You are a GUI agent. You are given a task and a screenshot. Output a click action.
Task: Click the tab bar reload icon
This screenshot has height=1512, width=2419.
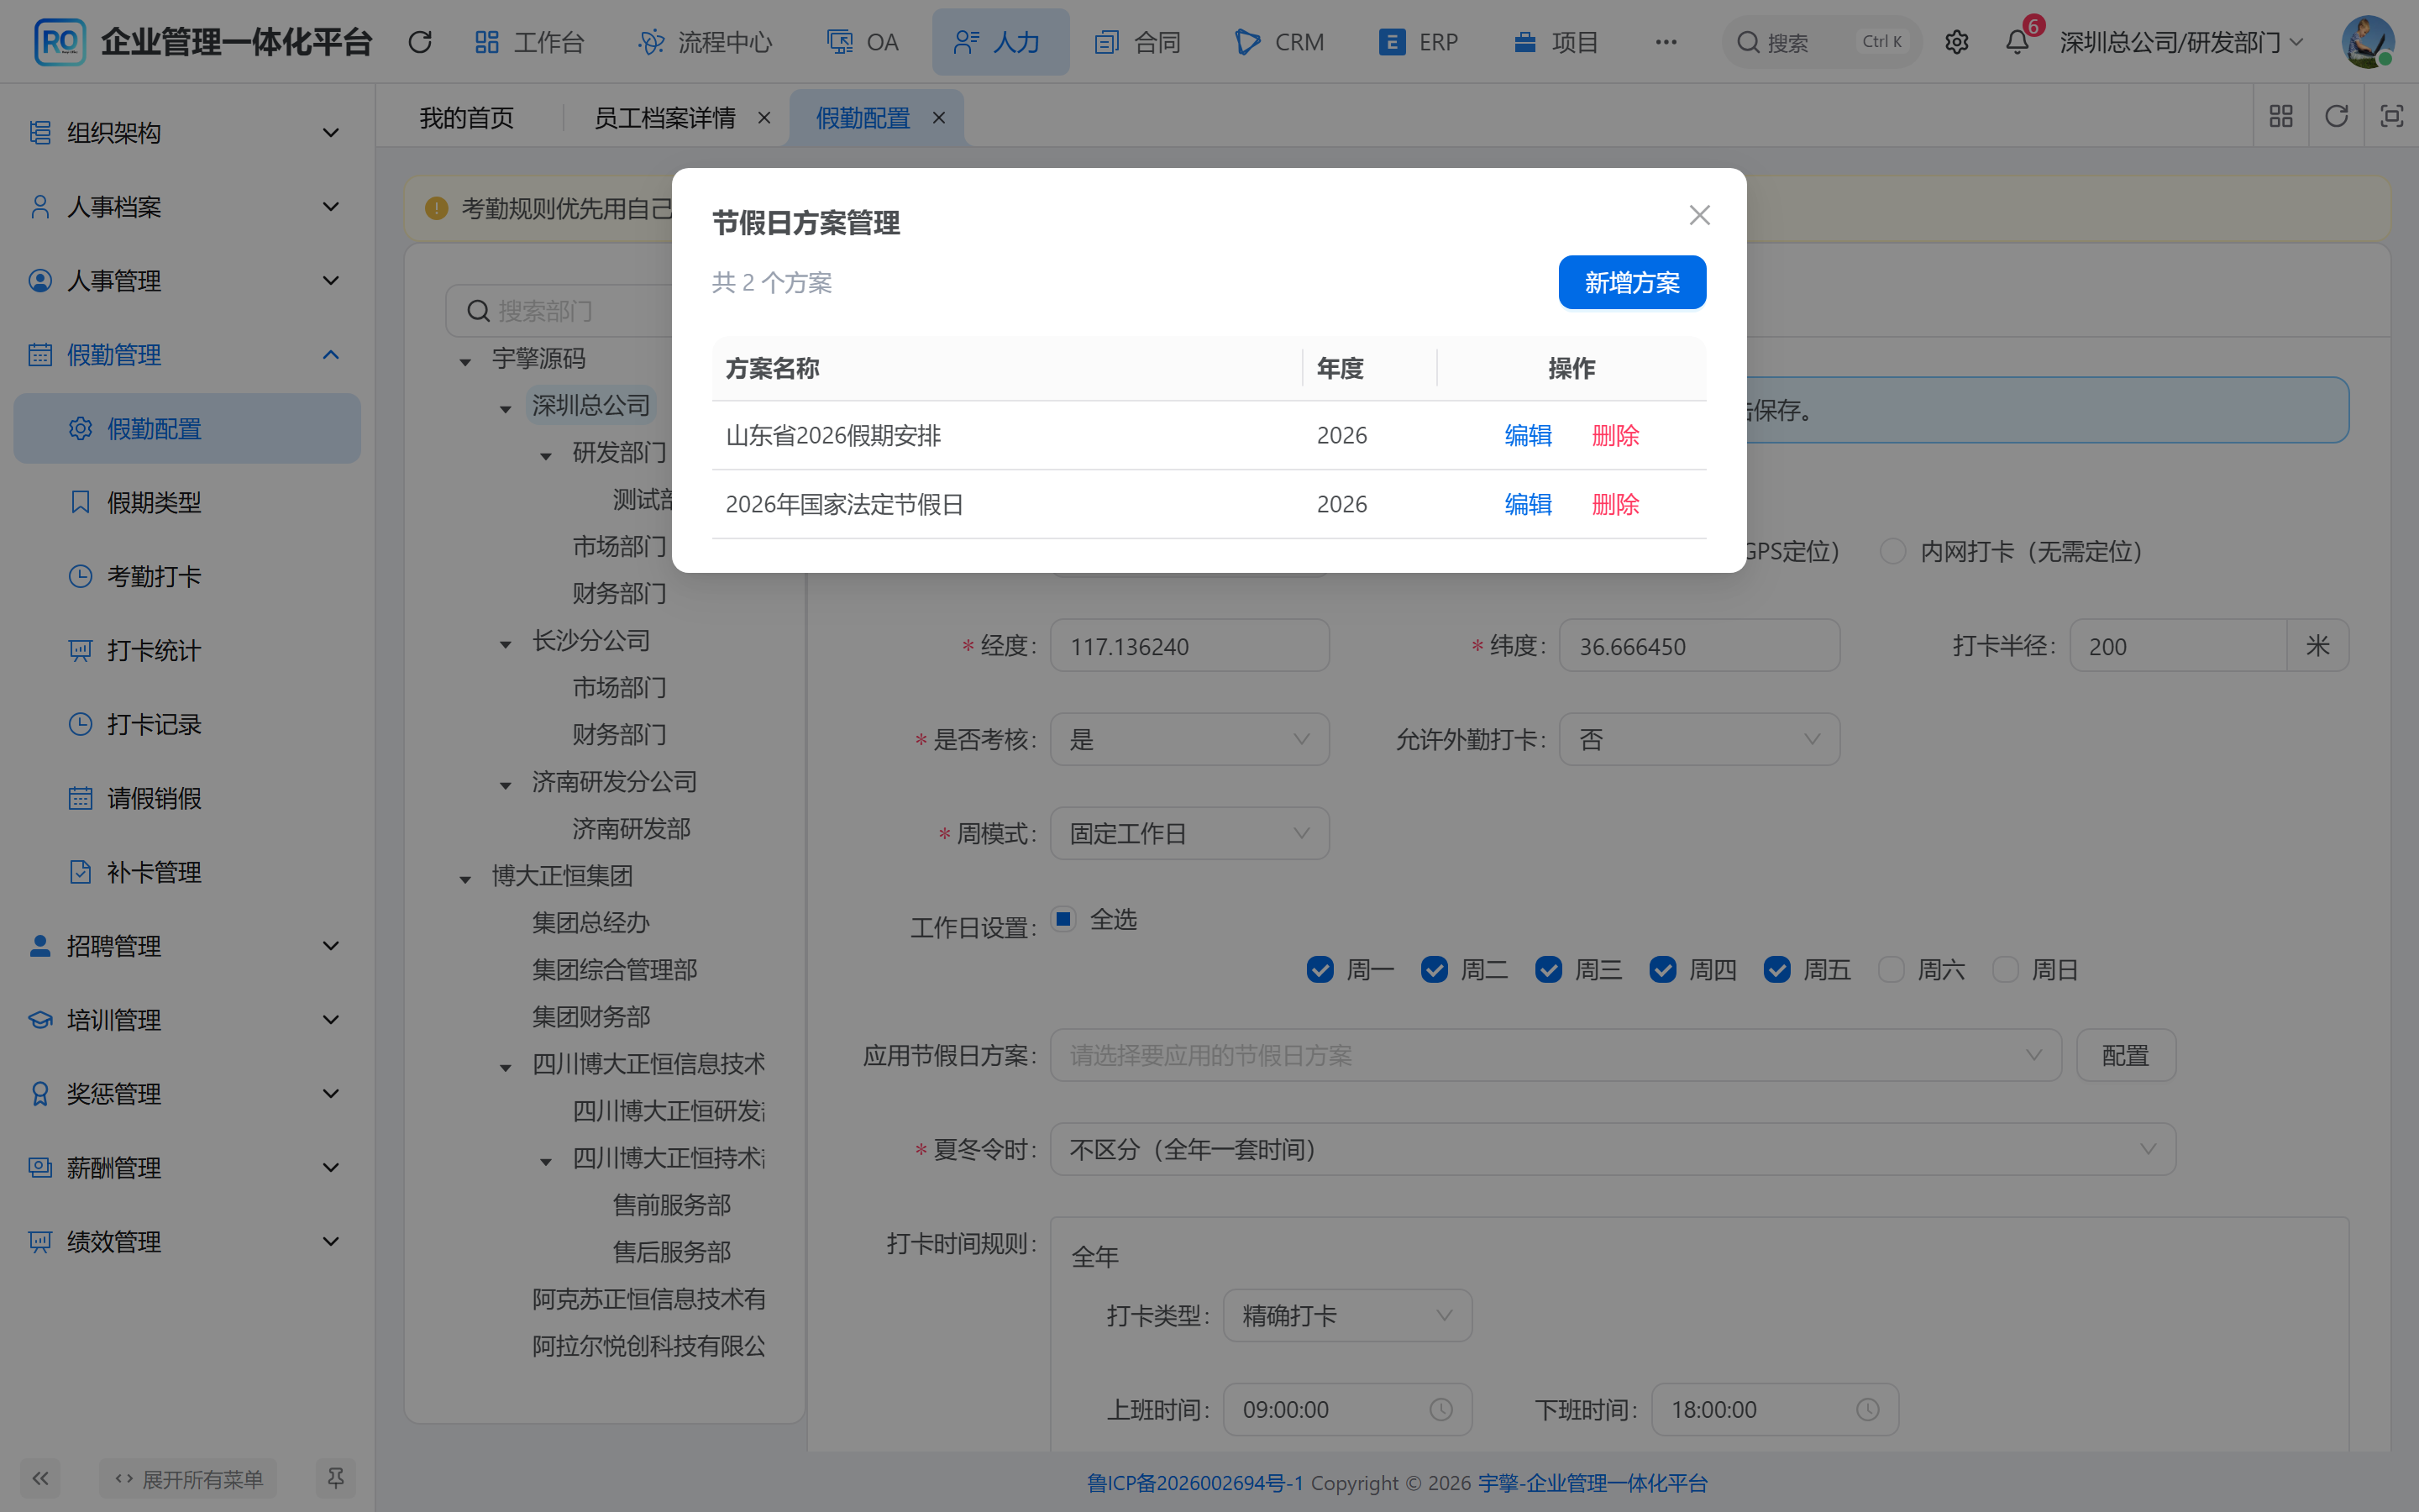[2336, 116]
